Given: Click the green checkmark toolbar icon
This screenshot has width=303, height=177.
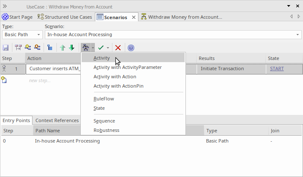Looking at the screenshot, I should point(101,48).
